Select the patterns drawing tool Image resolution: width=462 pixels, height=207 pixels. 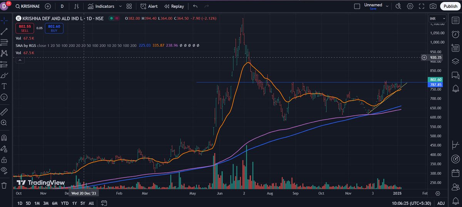4,53
